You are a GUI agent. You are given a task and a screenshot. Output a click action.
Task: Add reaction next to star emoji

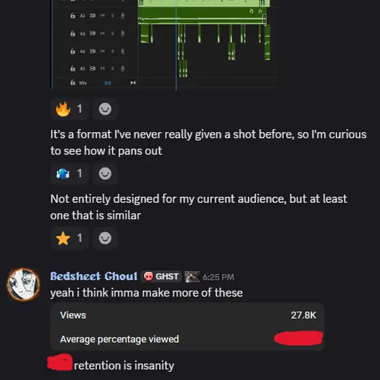[x=105, y=238]
